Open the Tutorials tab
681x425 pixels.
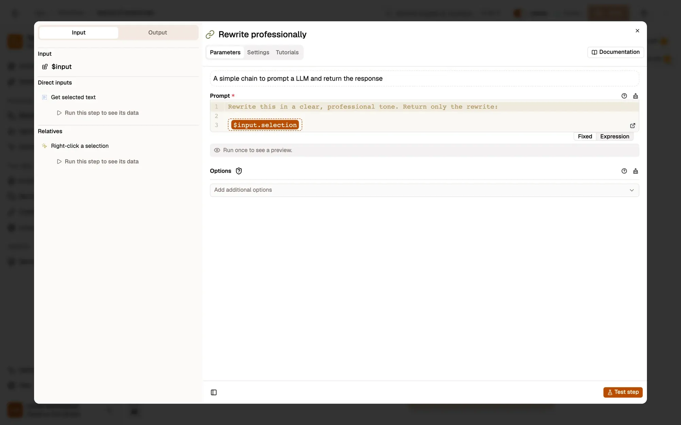tap(287, 52)
